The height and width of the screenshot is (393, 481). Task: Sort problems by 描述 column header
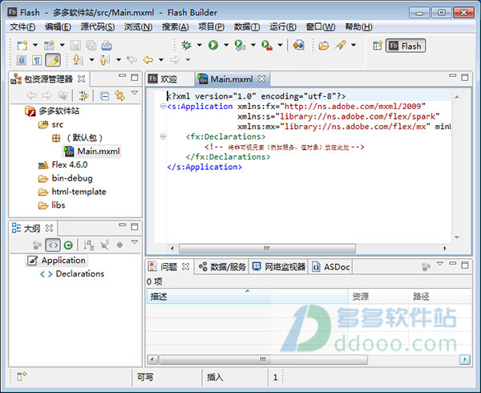247,297
